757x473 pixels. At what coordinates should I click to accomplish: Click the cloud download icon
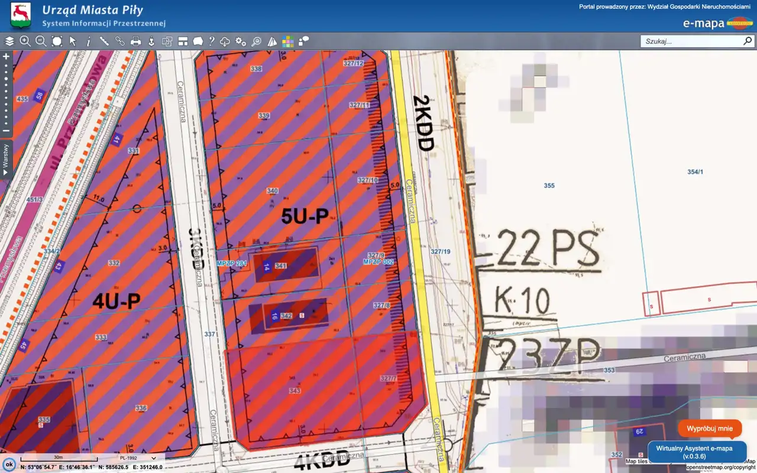tap(225, 41)
